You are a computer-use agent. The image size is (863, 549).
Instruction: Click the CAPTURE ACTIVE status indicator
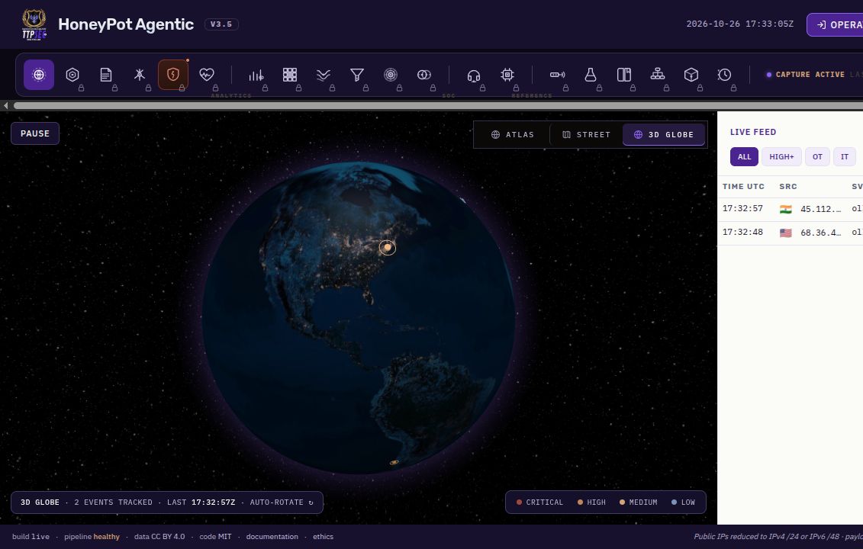[805, 75]
